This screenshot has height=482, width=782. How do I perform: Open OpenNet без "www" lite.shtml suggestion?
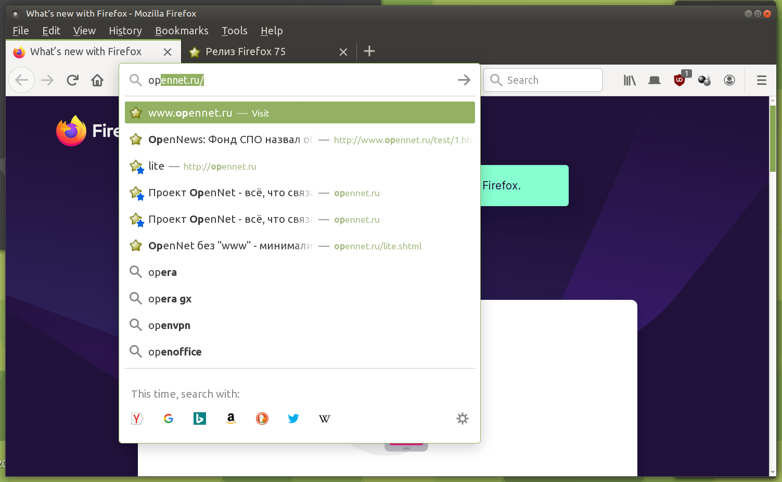click(300, 246)
